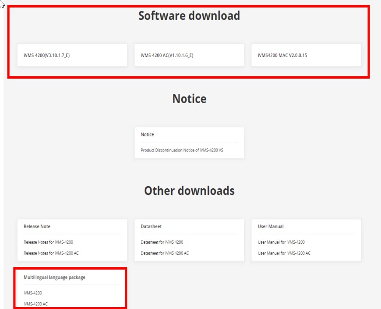381x309 pixels.
Task: Click the Multilingual language package title
Action: point(54,277)
